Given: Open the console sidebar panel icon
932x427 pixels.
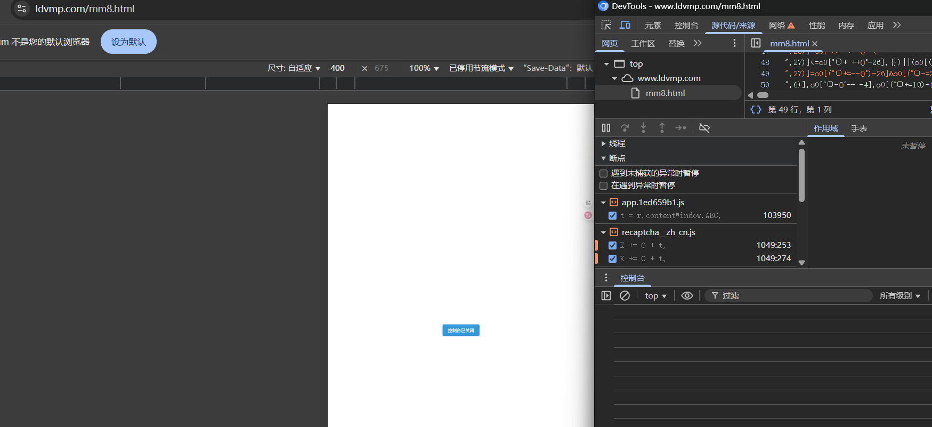Looking at the screenshot, I should [606, 296].
